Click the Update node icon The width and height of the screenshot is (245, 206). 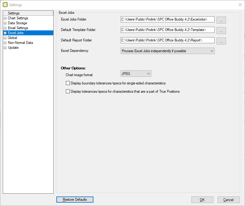point(5,48)
